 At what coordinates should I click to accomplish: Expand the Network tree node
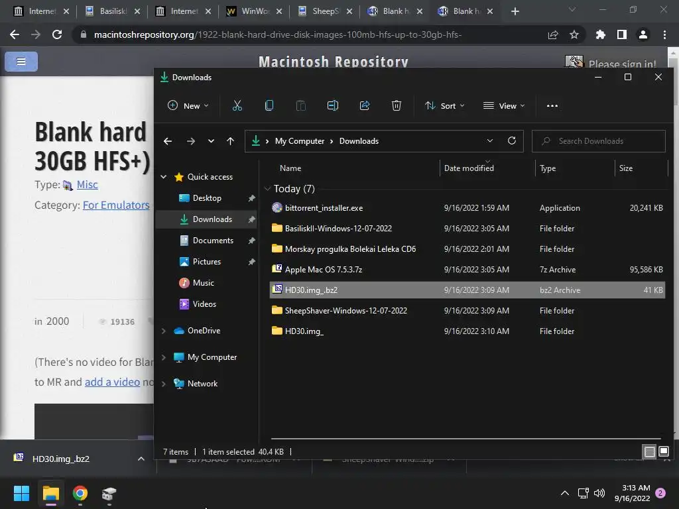pos(164,384)
